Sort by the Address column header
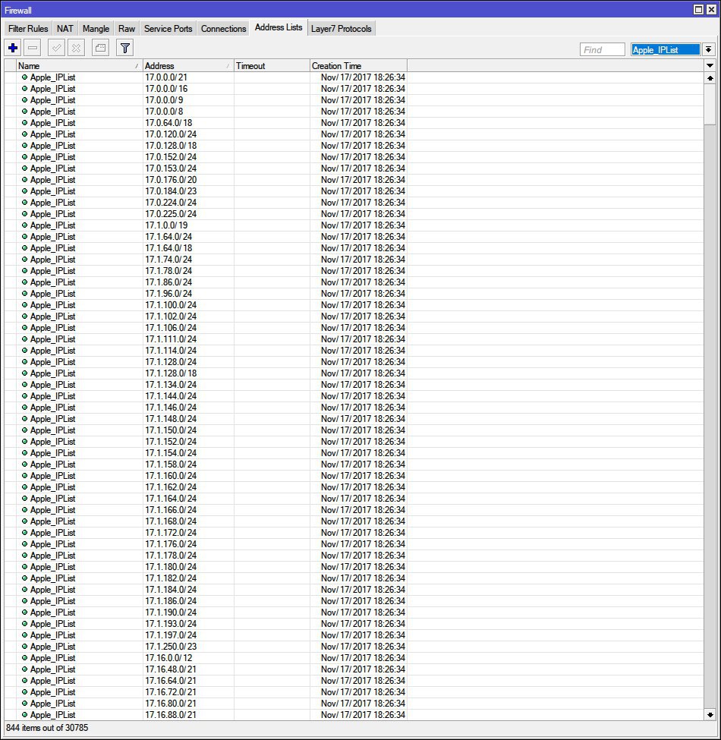The width and height of the screenshot is (721, 740). pos(188,65)
